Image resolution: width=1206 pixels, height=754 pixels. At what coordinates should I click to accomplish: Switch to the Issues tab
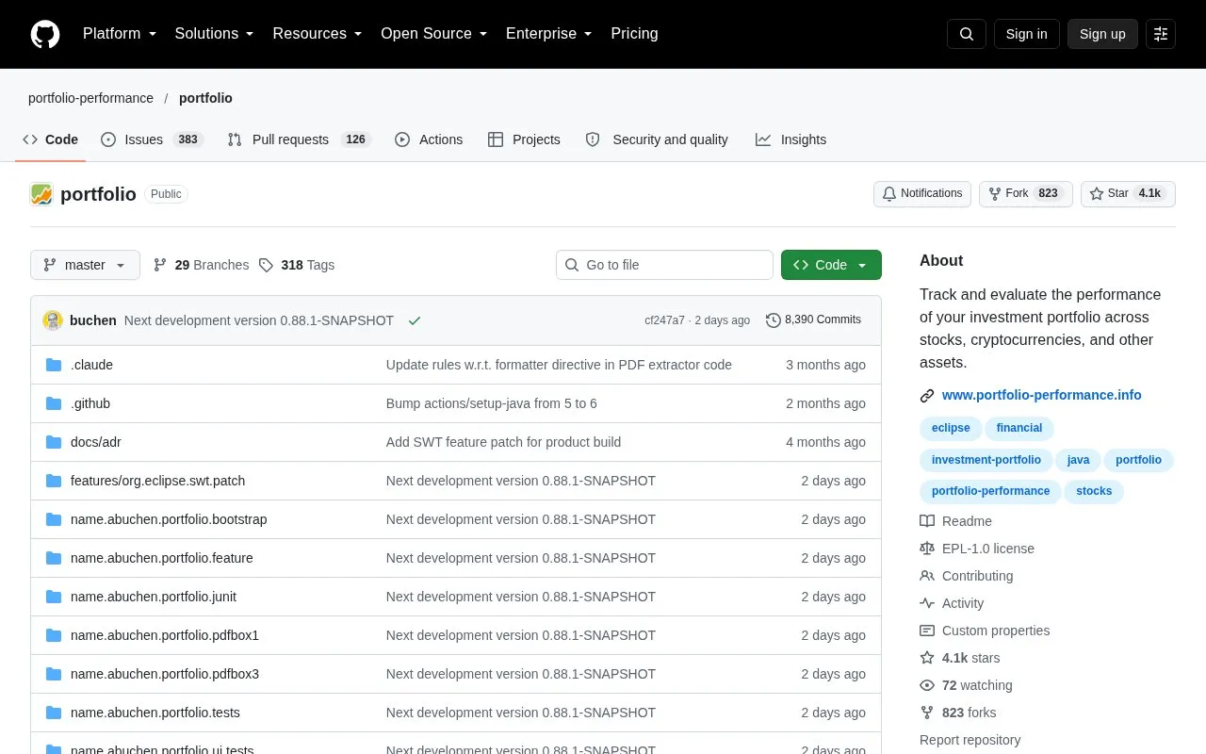152,139
